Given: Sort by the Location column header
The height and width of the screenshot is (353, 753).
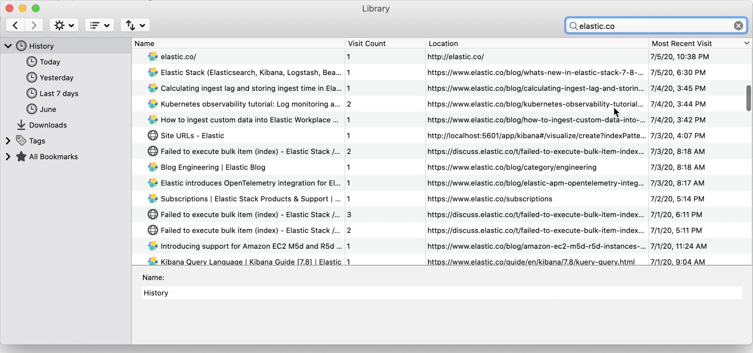Looking at the screenshot, I should pos(537,43).
